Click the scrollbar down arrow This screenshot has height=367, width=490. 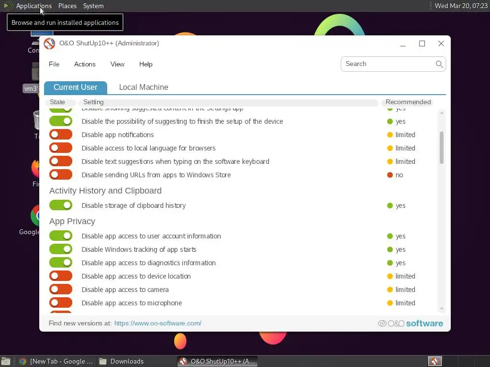pyautogui.click(x=442, y=309)
